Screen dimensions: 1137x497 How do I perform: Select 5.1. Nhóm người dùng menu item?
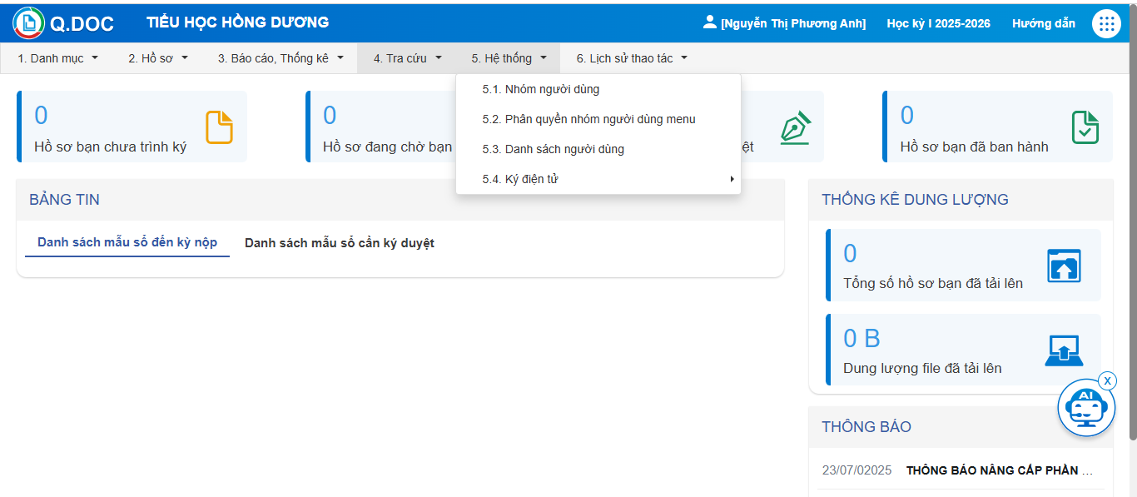[x=540, y=89]
